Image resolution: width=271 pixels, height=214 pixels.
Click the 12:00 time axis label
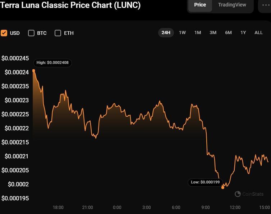[235, 208]
